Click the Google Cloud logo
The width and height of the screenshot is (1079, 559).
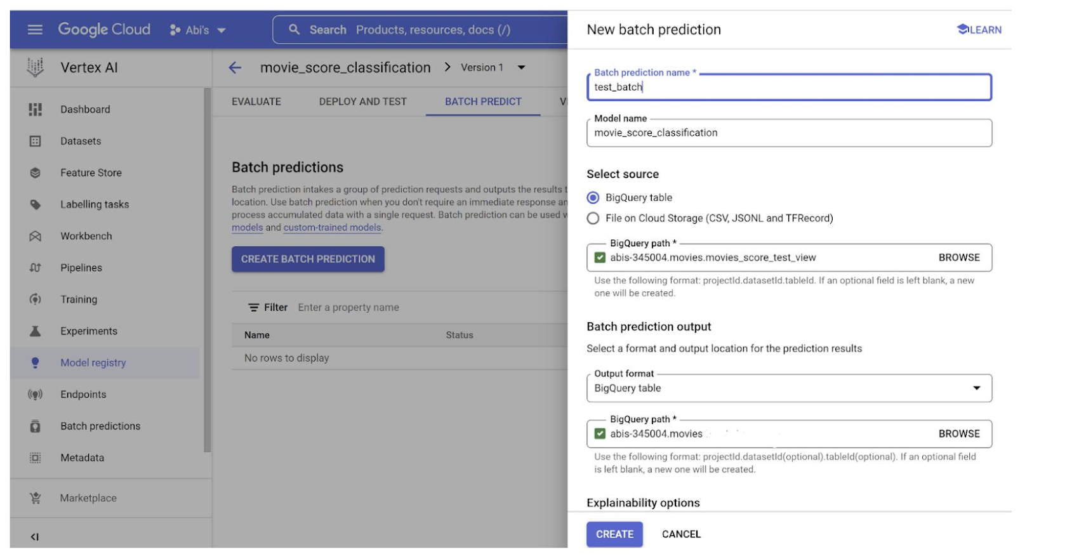point(104,30)
